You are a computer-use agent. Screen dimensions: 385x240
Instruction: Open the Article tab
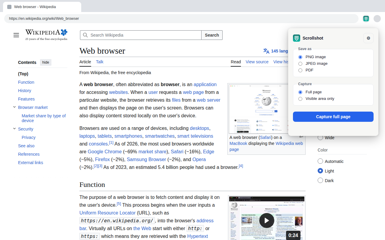(x=85, y=62)
